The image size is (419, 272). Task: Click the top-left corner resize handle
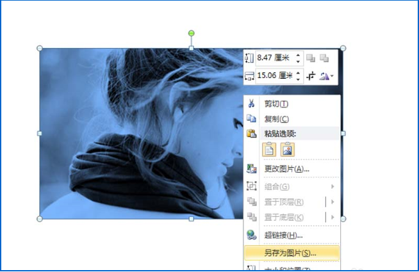click(40, 48)
